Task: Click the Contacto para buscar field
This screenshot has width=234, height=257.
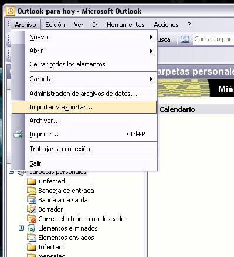Action: pos(213,39)
